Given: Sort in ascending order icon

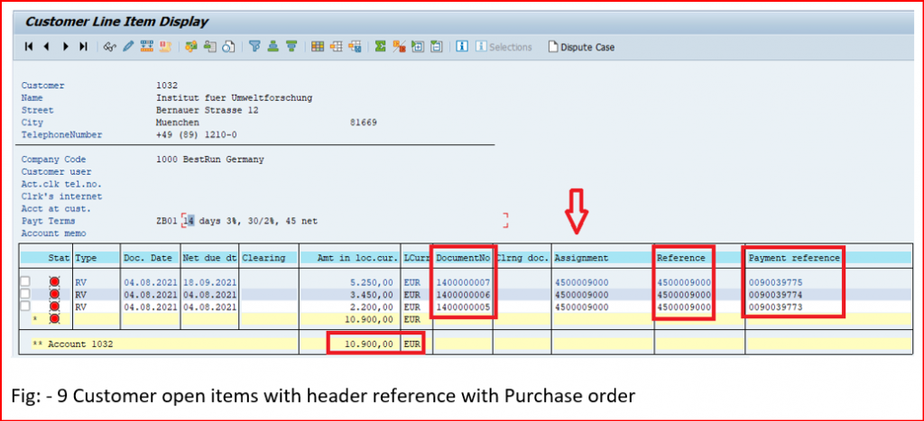Looking at the screenshot, I should tap(273, 47).
